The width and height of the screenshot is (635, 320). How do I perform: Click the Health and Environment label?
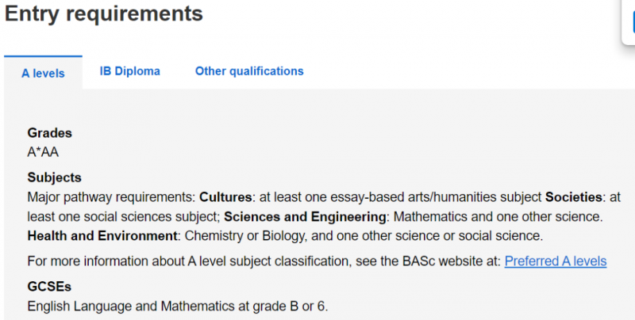[x=102, y=235]
